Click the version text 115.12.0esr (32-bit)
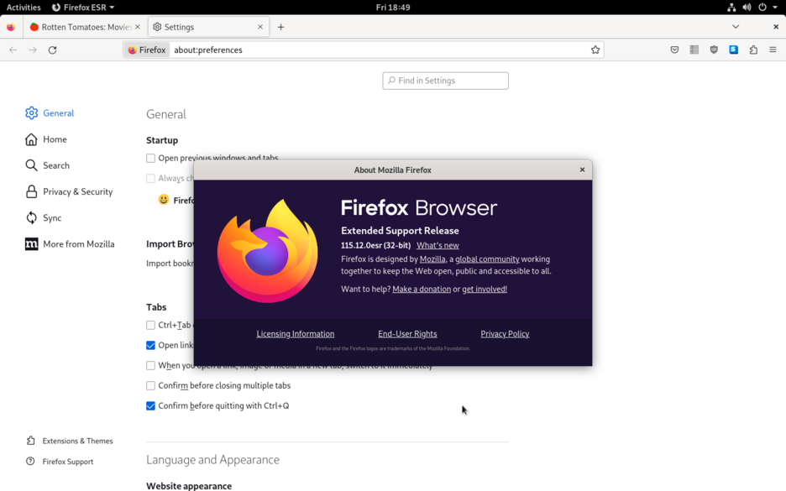This screenshot has width=786, height=491. (x=375, y=245)
